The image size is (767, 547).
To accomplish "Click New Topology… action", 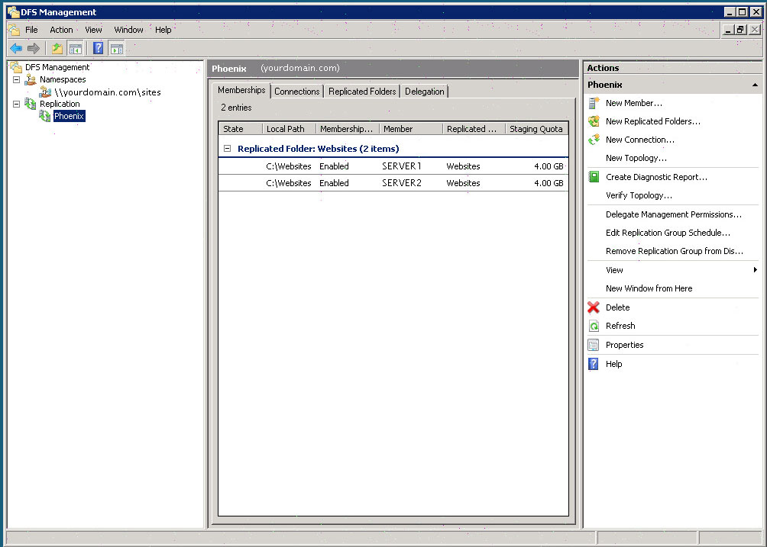I will pos(636,158).
